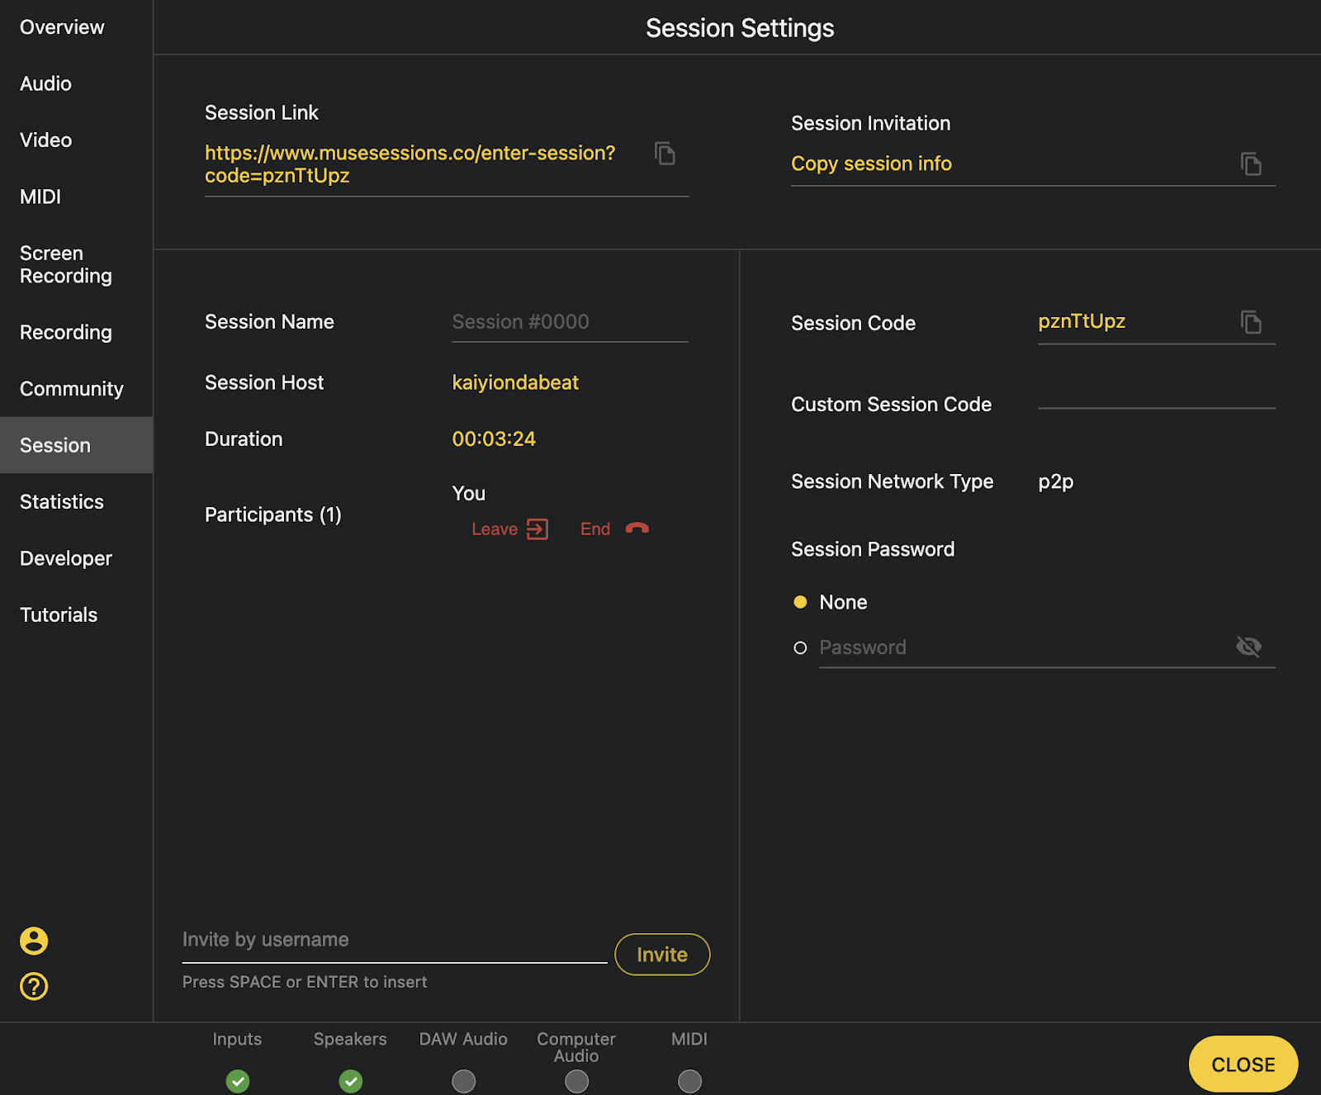Focus the Invite by username field
This screenshot has width=1321, height=1095.
tap(395, 941)
